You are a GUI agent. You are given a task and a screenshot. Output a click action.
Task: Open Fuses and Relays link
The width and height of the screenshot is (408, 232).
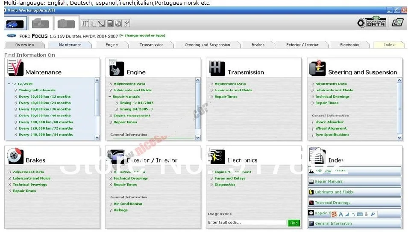(x=230, y=178)
